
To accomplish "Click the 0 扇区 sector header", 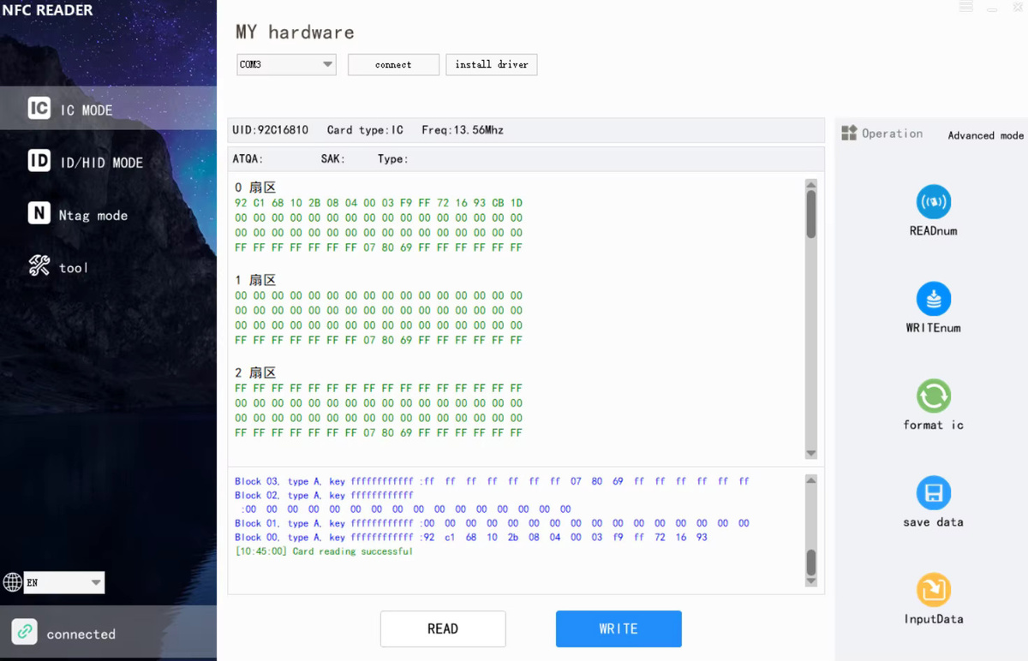I will [x=255, y=188].
